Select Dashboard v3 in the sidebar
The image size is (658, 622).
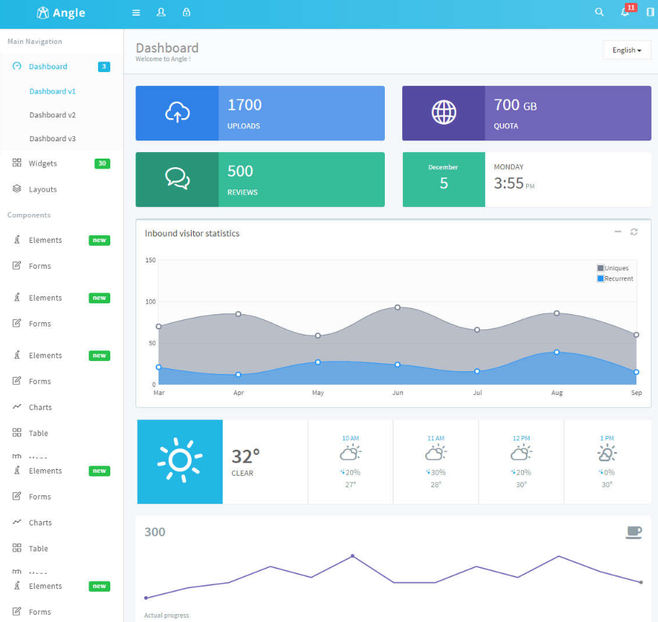53,138
